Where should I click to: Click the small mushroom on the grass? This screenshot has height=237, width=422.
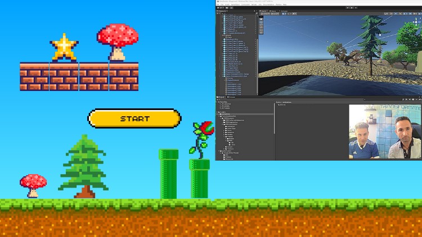[33, 185]
